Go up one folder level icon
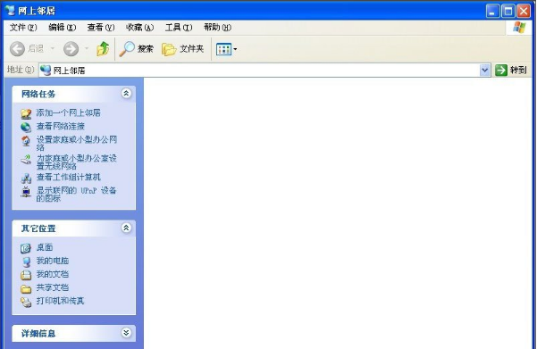The height and width of the screenshot is (349, 537). coord(103,49)
